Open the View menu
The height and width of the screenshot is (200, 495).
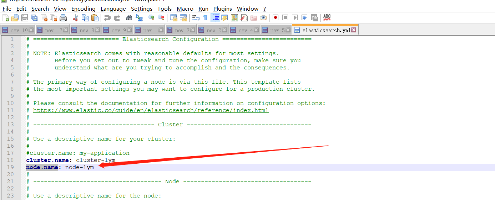tap(60, 9)
